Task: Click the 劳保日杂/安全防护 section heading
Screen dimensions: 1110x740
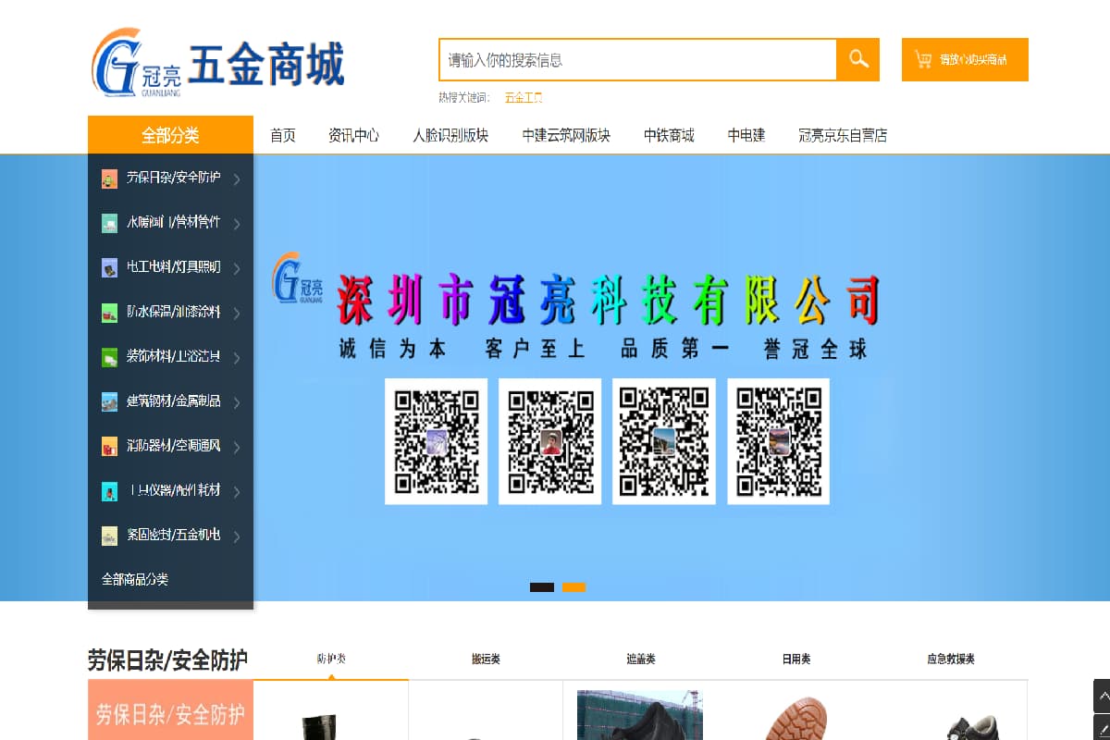Action: (167, 660)
